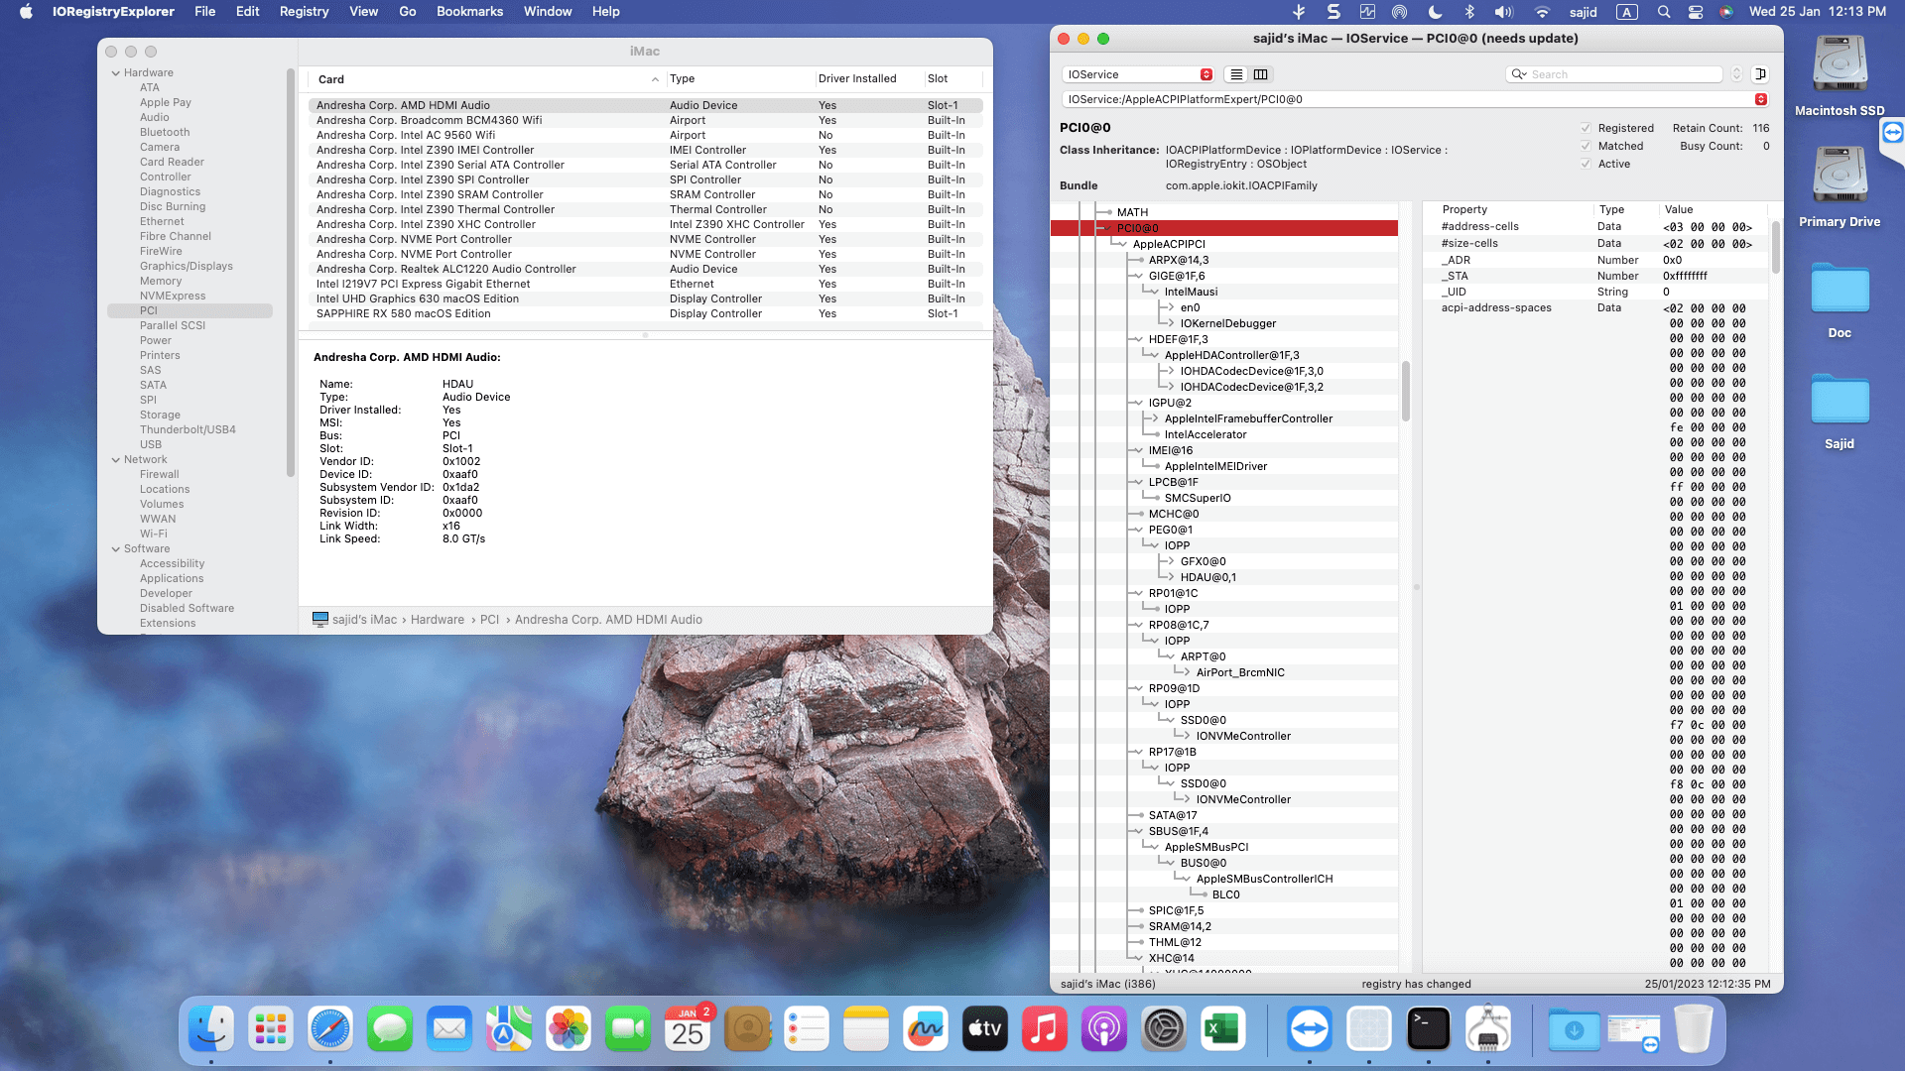Open Reminders from the Dock
Viewport: 1905px width, 1071px height.
[x=807, y=1029]
